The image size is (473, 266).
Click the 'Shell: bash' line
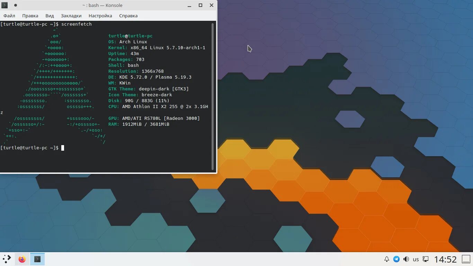tap(124, 65)
